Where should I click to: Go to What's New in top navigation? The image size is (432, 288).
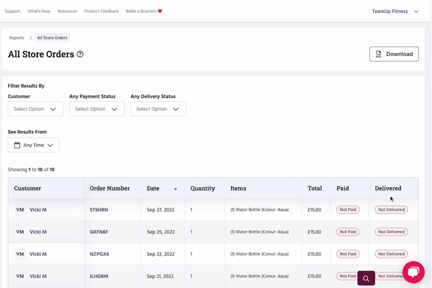pyautogui.click(x=39, y=11)
